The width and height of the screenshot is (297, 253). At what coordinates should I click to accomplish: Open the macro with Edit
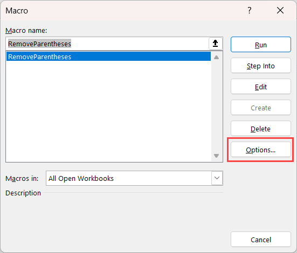(x=261, y=87)
